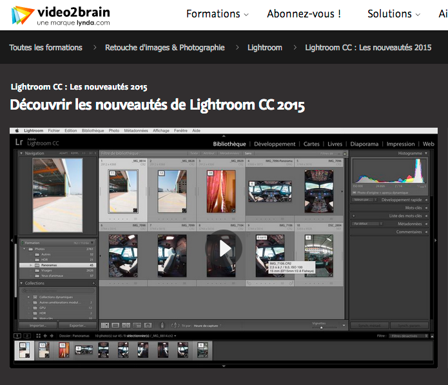This screenshot has width=448, height=385.
Task: Open the Photo menu
Action: (x=114, y=131)
